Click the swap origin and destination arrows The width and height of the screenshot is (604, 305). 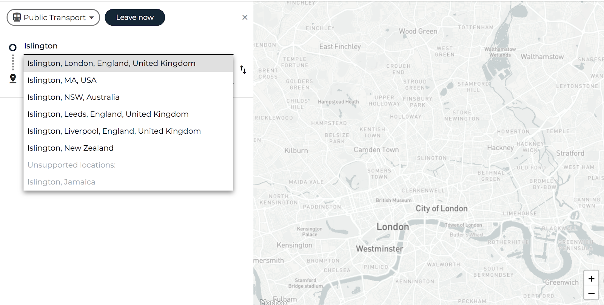pyautogui.click(x=243, y=70)
